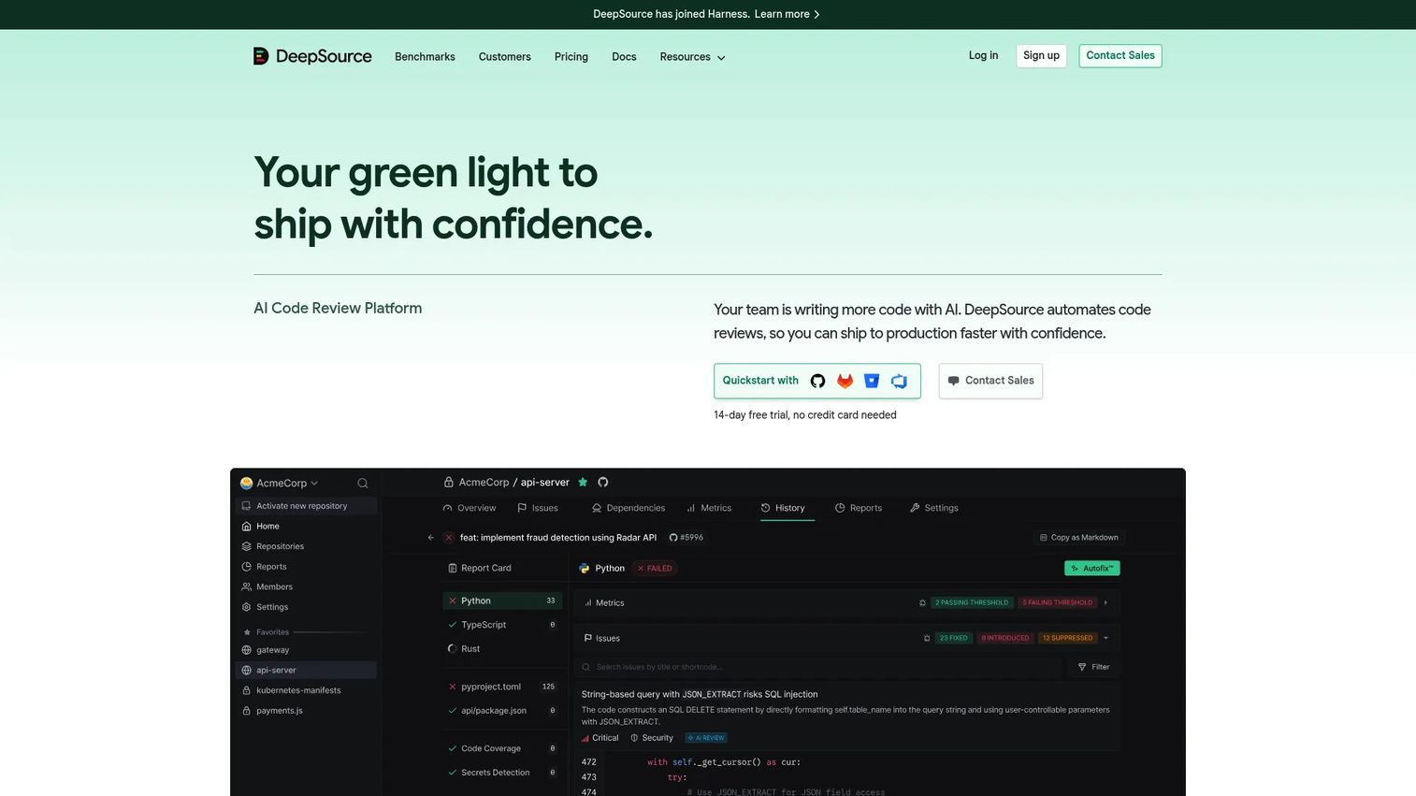Quickstart with the Azure DevOps icon
1416x796 pixels.
point(899,381)
